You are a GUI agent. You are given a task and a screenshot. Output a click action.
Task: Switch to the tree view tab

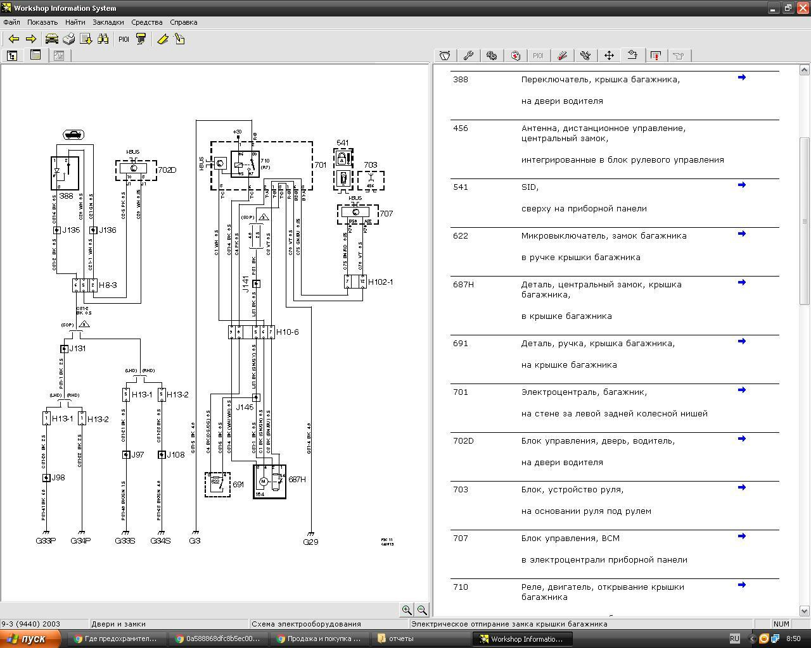(x=12, y=56)
